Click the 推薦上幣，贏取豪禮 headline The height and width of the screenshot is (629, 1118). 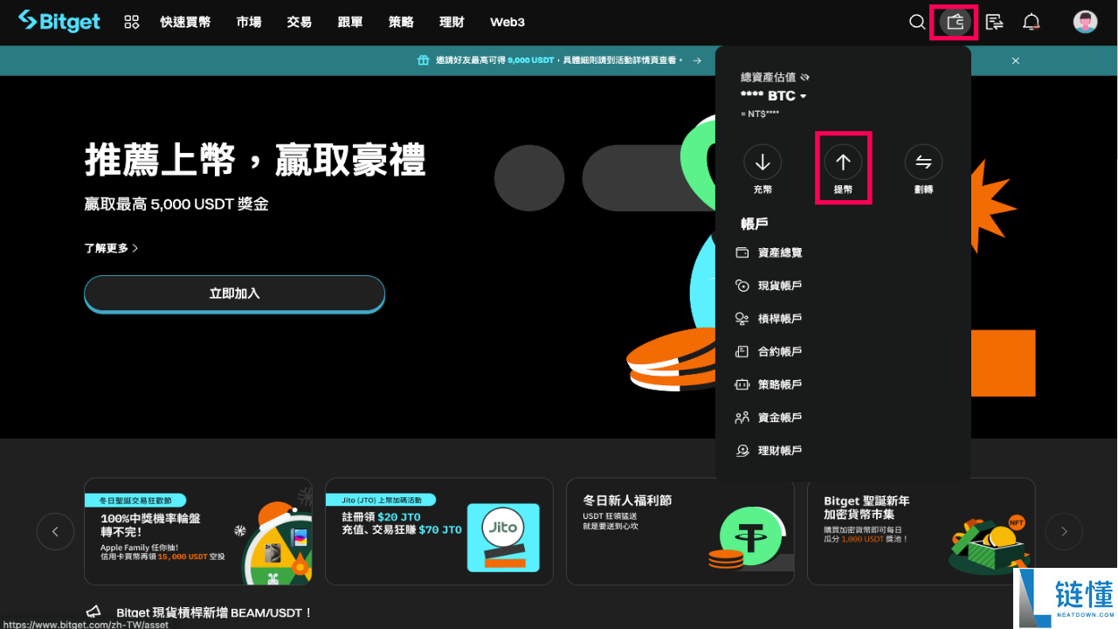pos(255,160)
